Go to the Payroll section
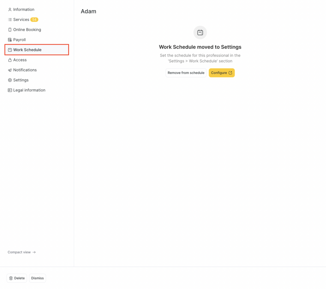Image resolution: width=326 pixels, height=289 pixels. coord(19,40)
